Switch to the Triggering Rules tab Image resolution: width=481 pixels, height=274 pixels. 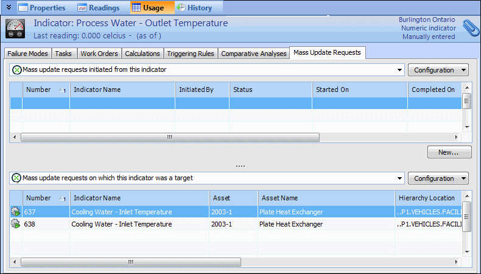(190, 54)
